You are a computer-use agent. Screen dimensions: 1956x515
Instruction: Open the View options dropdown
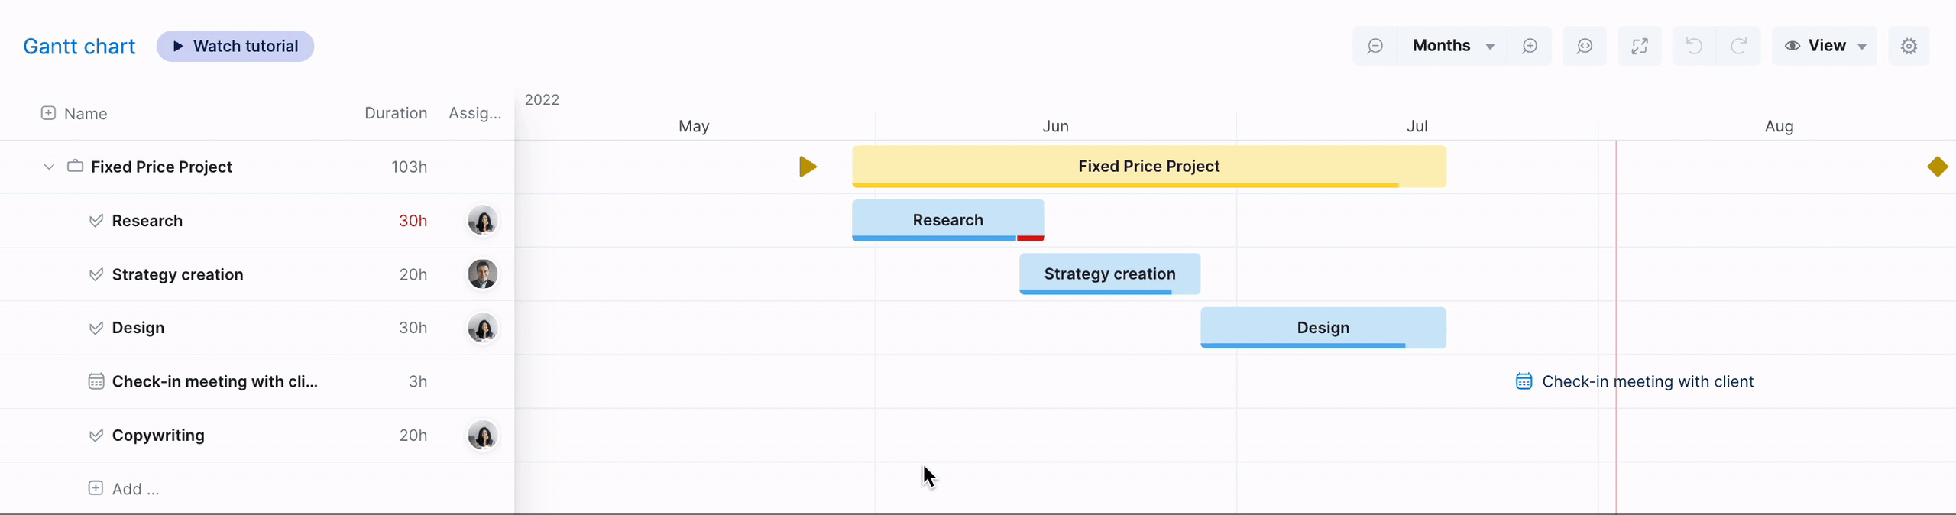(x=1825, y=46)
